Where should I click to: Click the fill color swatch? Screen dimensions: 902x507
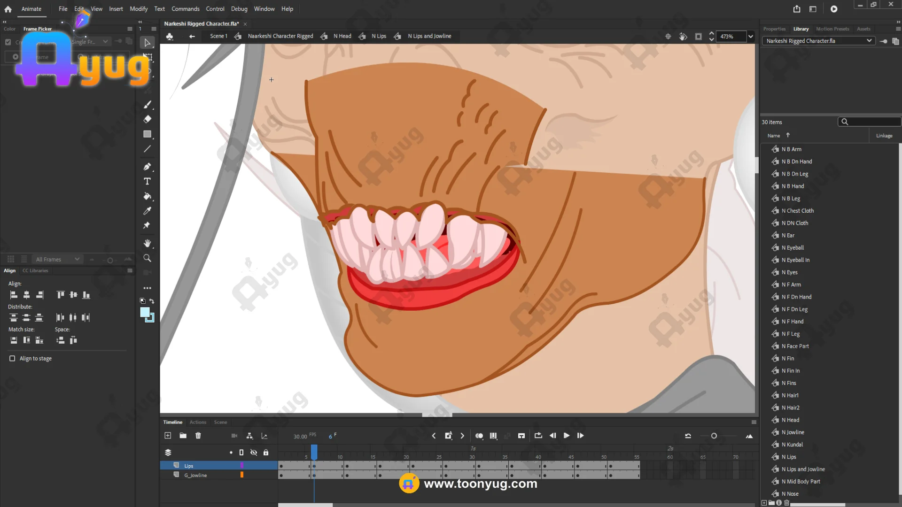(x=145, y=313)
